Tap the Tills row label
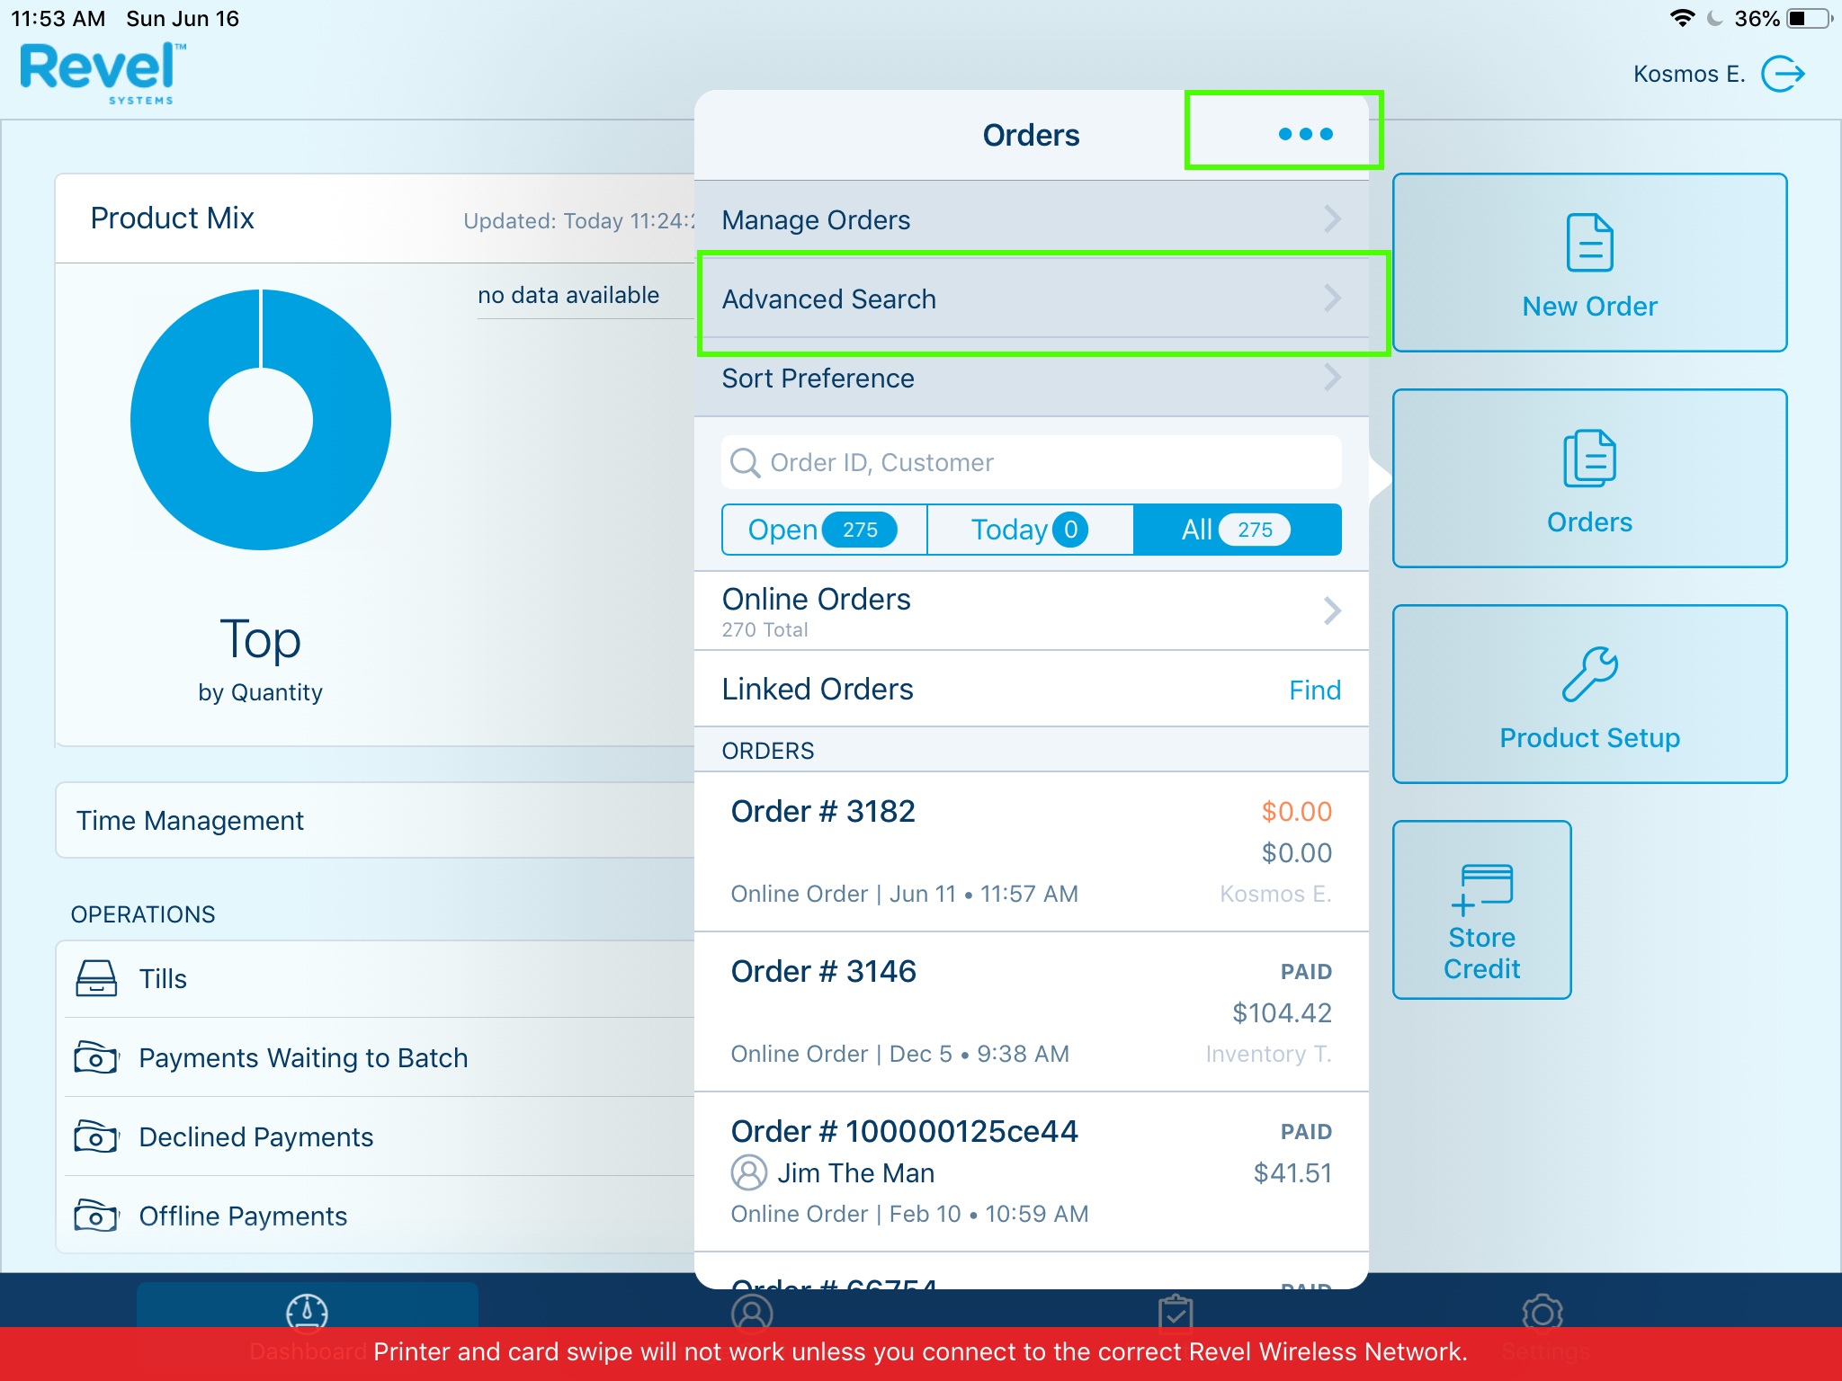Screen dimensions: 1842x1381 point(163,978)
